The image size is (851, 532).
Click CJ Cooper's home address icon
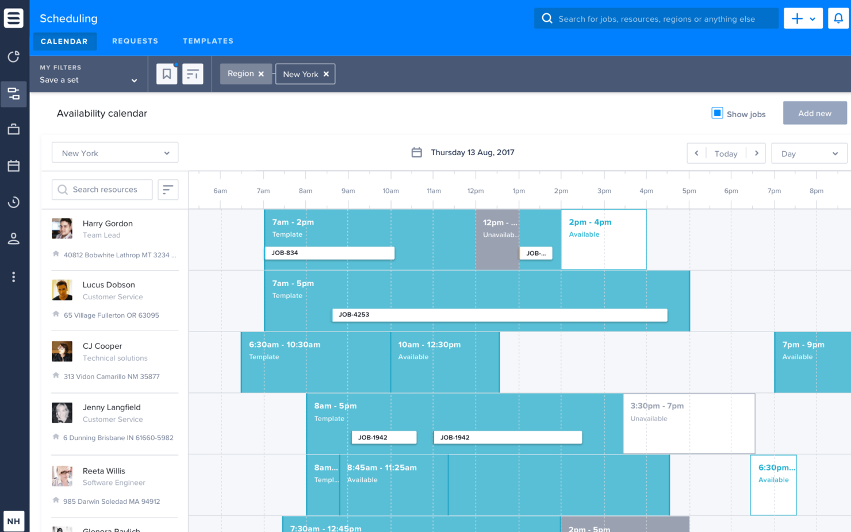pos(56,376)
